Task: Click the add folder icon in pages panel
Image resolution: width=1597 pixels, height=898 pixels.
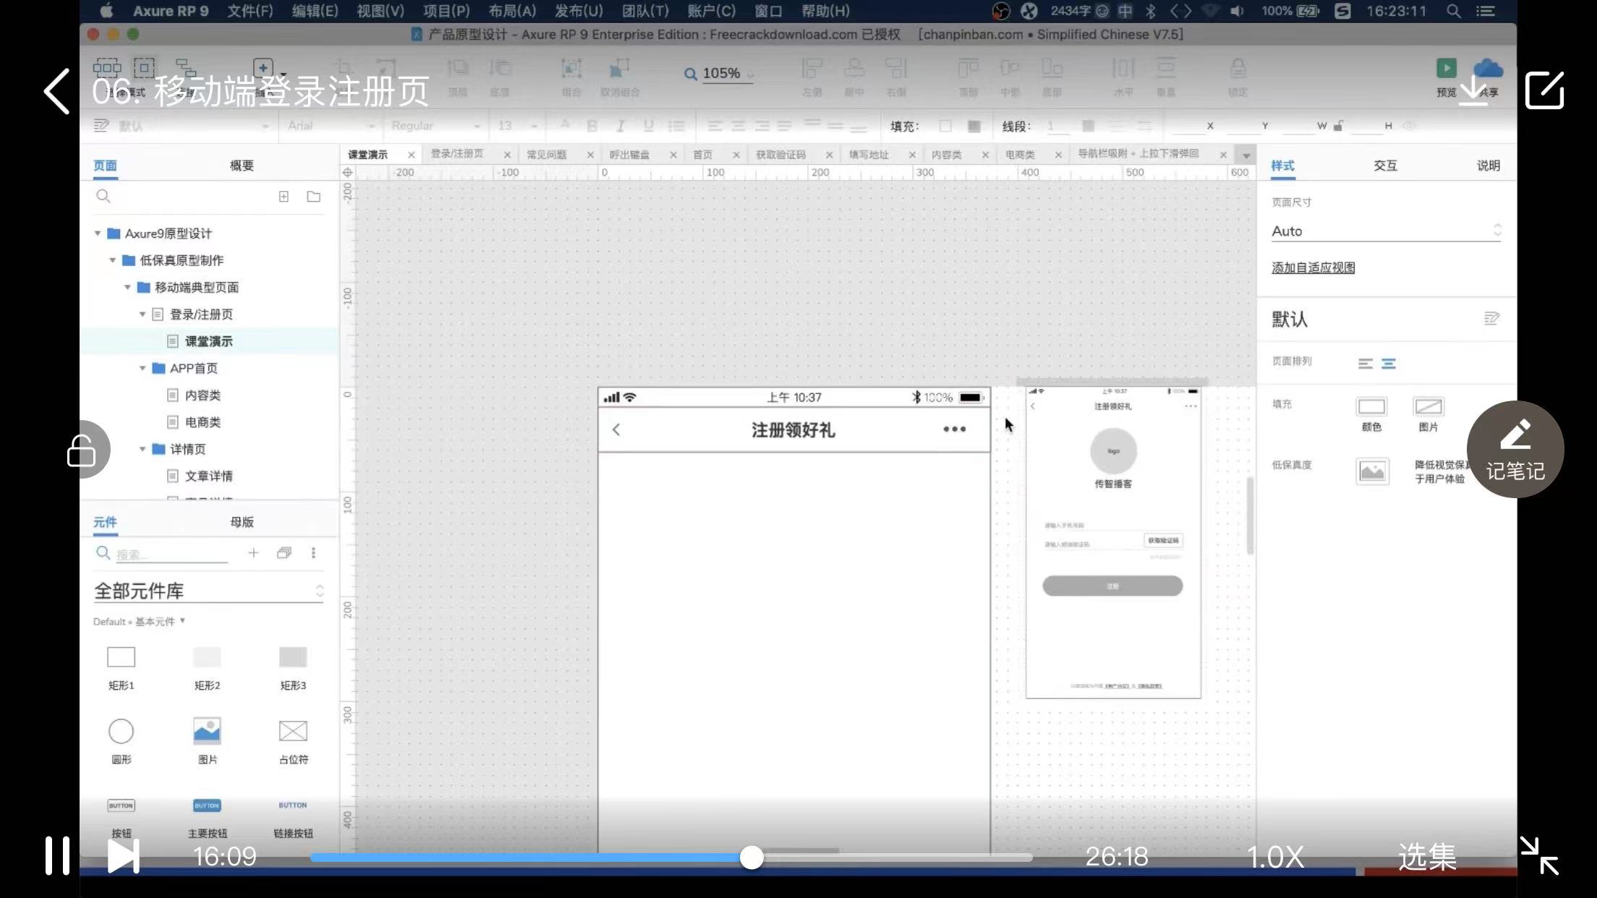Action: click(313, 197)
